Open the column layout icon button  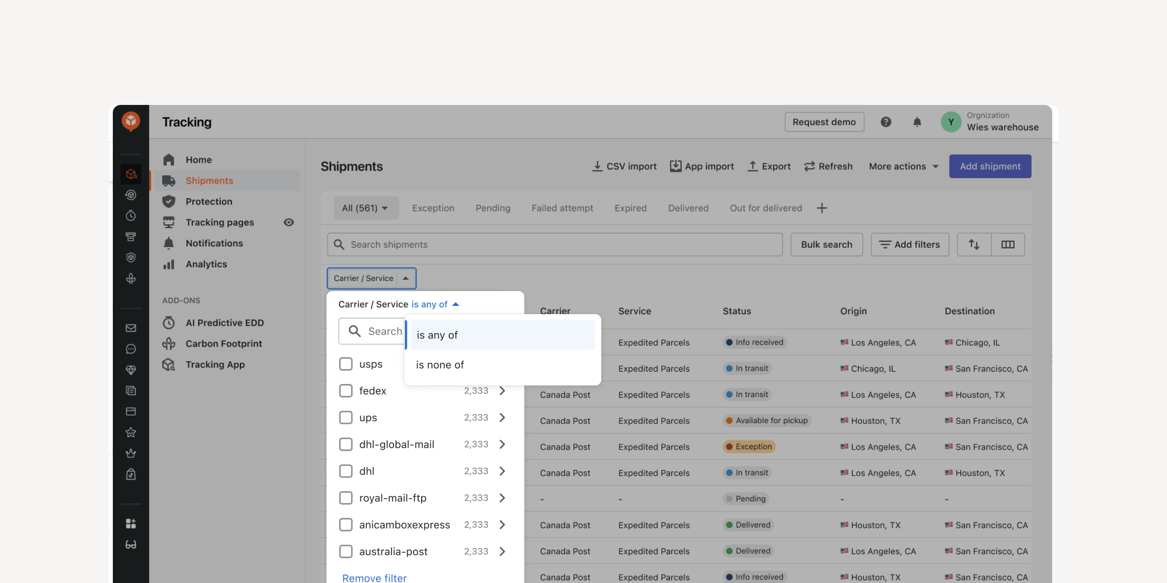point(1008,244)
